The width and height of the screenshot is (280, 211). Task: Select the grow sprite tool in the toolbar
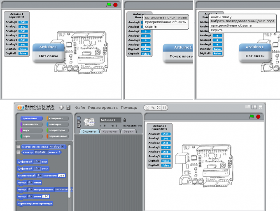coord(159,108)
